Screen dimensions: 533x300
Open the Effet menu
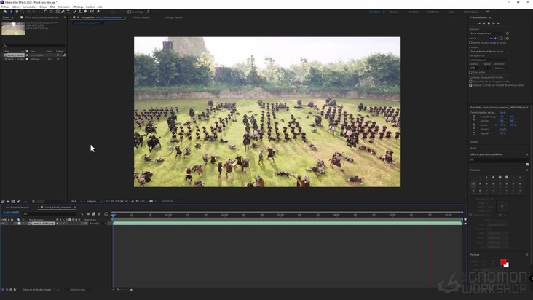pos(52,7)
